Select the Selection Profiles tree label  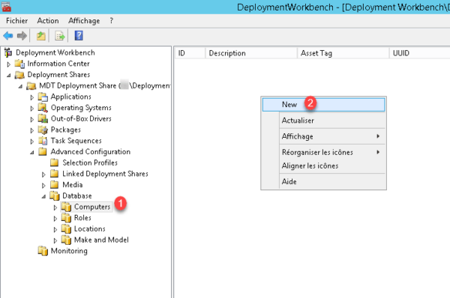point(90,162)
